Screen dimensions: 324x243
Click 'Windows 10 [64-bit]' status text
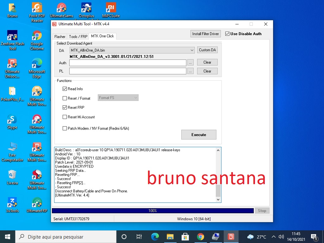click(194, 219)
